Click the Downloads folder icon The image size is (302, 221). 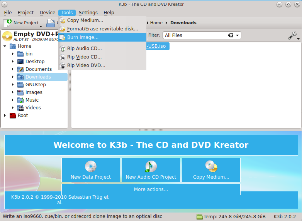20,77
